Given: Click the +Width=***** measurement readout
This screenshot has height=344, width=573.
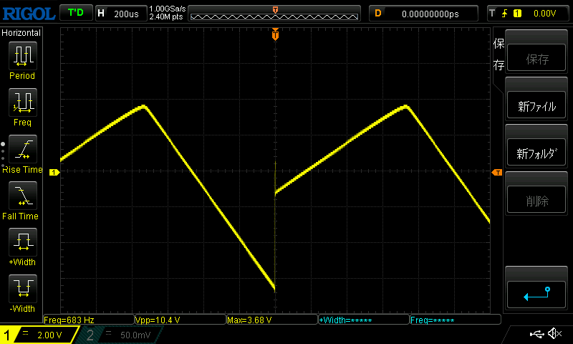Looking at the screenshot, I should [364, 320].
